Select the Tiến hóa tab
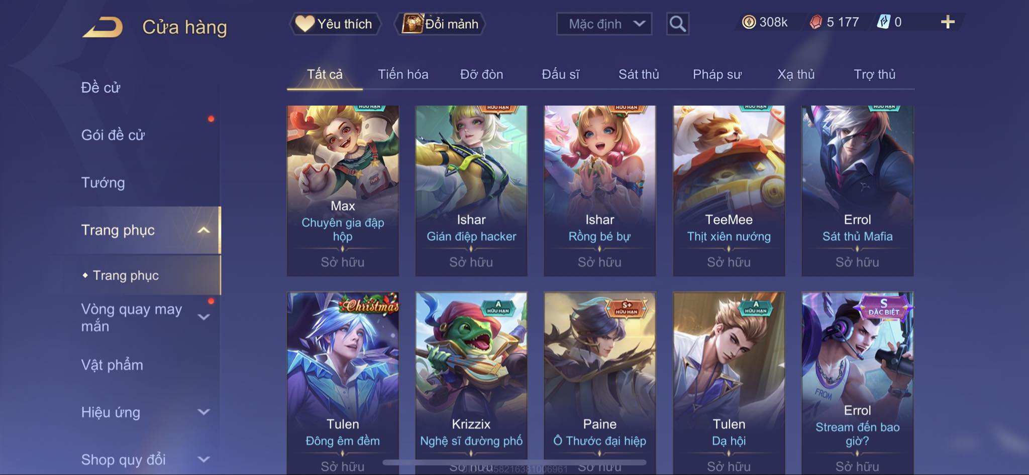 [x=403, y=74]
